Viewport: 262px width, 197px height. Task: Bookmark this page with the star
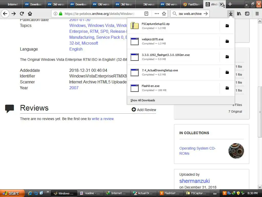(164, 14)
